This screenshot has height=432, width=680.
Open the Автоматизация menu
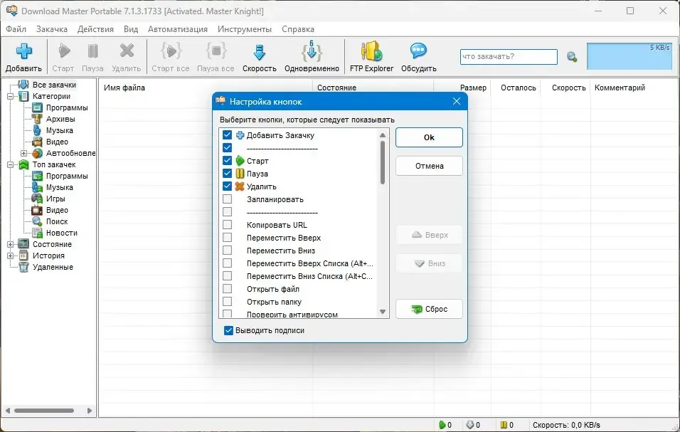tap(178, 29)
